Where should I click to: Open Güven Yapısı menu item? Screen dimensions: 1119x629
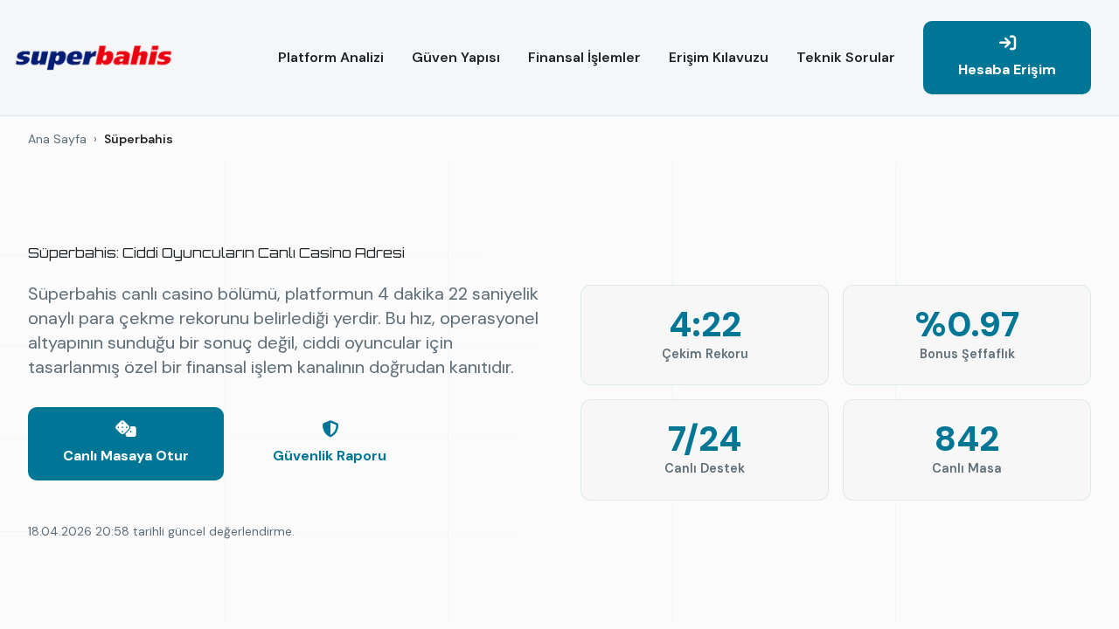[455, 58]
